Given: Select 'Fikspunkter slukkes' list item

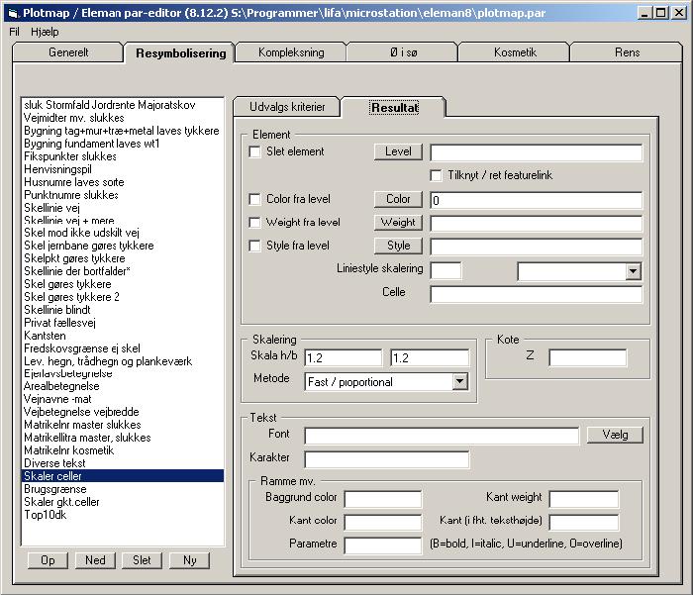Looking at the screenshot, I should coord(123,156).
